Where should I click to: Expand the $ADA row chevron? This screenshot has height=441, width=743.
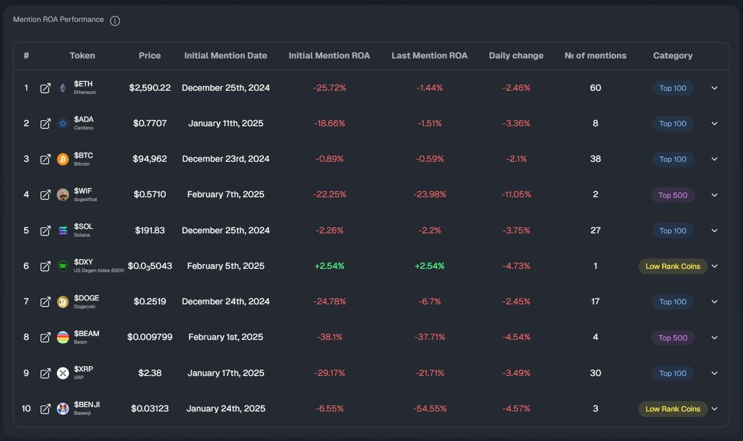click(x=714, y=124)
